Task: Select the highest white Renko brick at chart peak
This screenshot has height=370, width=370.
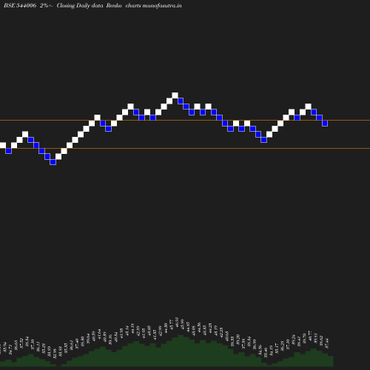Action: point(175,95)
